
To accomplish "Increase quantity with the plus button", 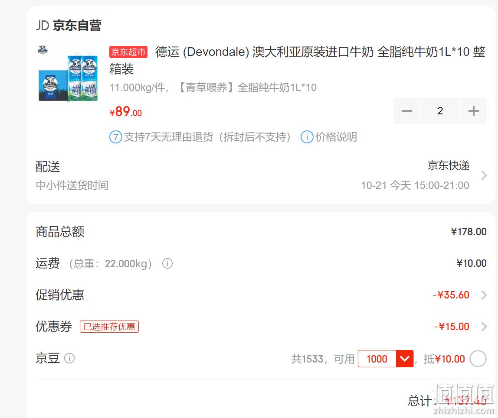I will tap(473, 111).
